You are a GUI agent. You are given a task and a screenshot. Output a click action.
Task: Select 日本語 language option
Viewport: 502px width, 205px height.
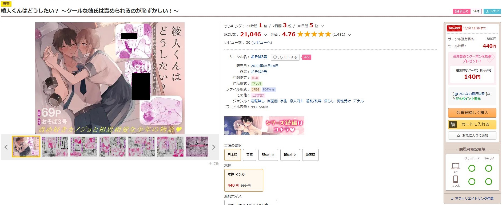232,155
